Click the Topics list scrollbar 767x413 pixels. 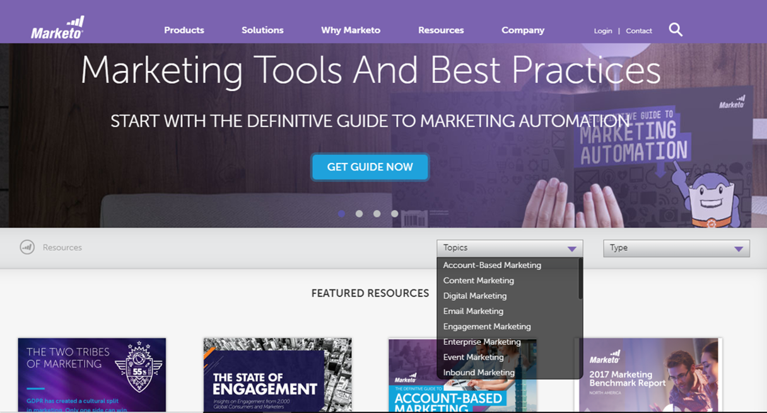[580, 279]
